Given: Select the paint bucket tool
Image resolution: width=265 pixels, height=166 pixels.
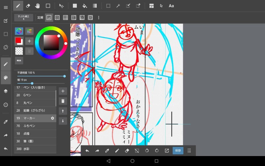Looking at the screenshot, I should pos(85,6).
